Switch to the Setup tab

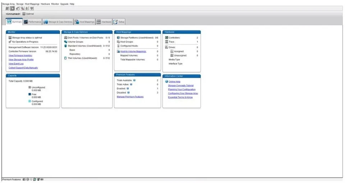click(119, 22)
